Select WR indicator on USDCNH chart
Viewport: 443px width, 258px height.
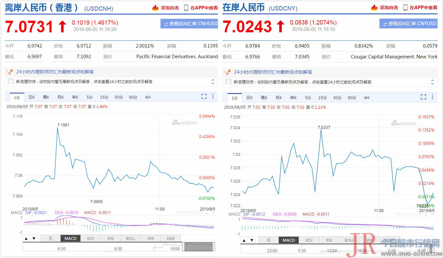tap(150, 238)
